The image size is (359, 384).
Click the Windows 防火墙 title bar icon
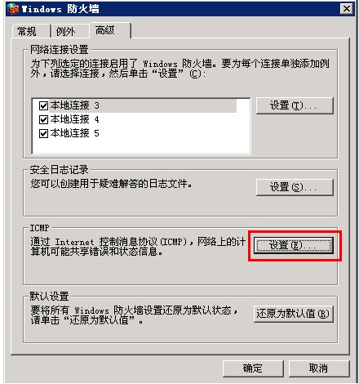14,9
